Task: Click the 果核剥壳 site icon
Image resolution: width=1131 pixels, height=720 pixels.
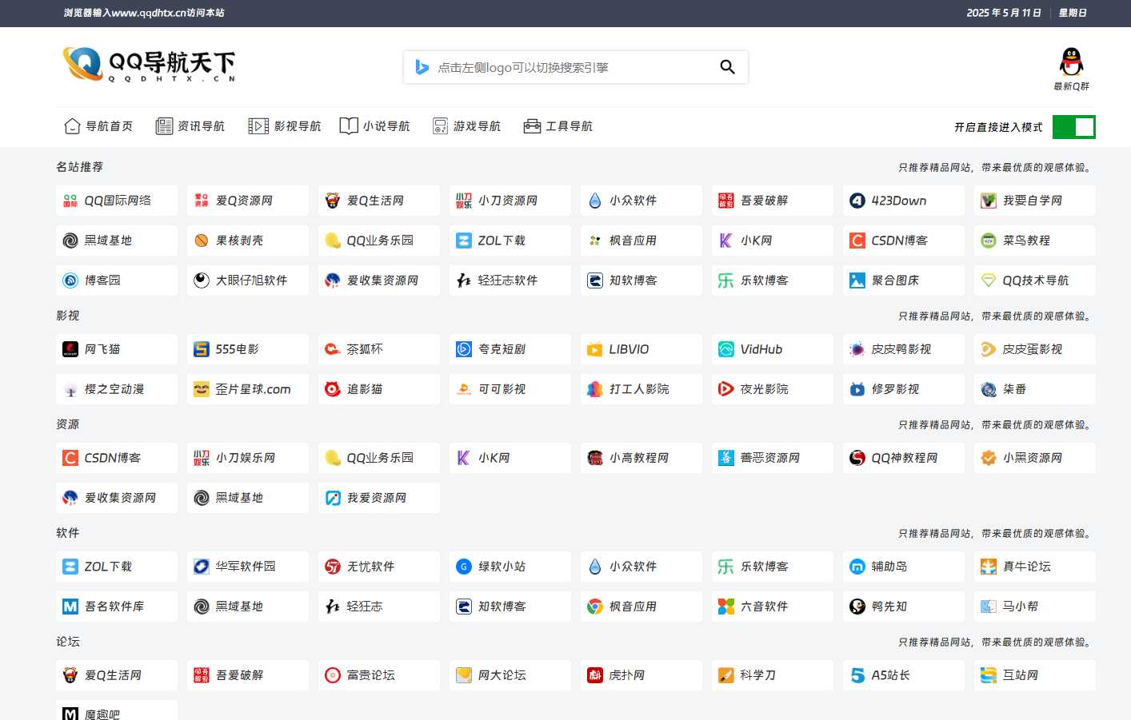Action: (202, 241)
